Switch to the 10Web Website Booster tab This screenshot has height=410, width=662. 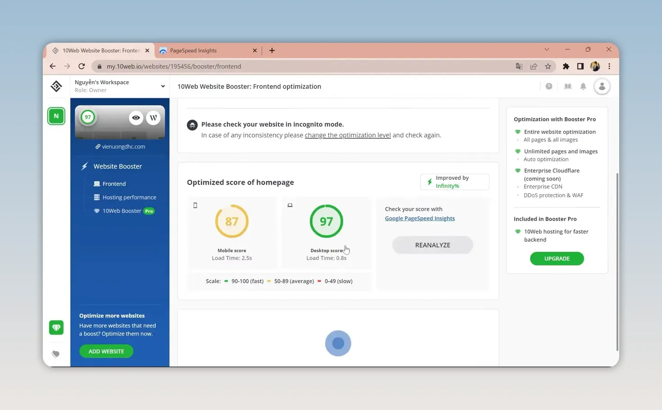101,50
